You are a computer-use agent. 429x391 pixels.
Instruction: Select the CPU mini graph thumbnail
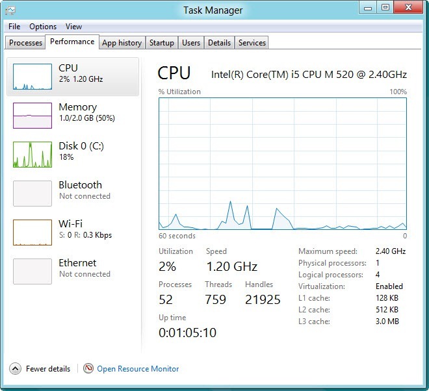pyautogui.click(x=32, y=77)
